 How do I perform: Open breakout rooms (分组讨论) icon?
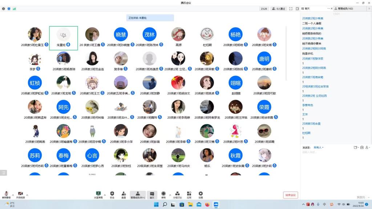point(177,194)
